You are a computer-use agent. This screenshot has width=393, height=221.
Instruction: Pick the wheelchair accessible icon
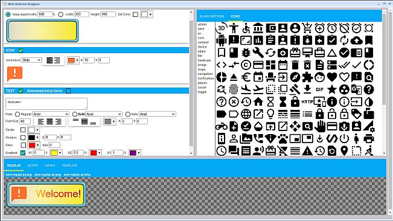click(x=246, y=28)
